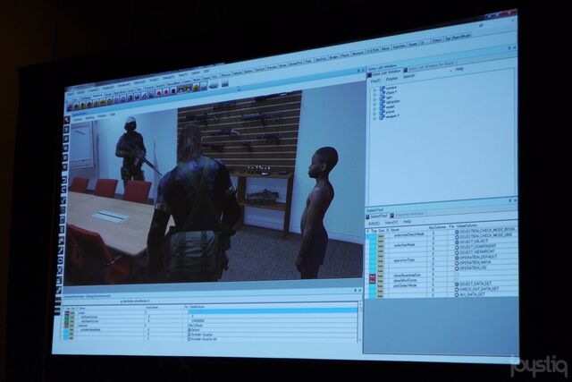Select 'Exclude Visualize All' radio in bottom panel
This screenshot has width=572, height=382.
pos(189,339)
